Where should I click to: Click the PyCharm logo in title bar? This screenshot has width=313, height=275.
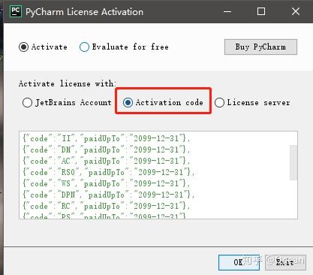[16, 11]
